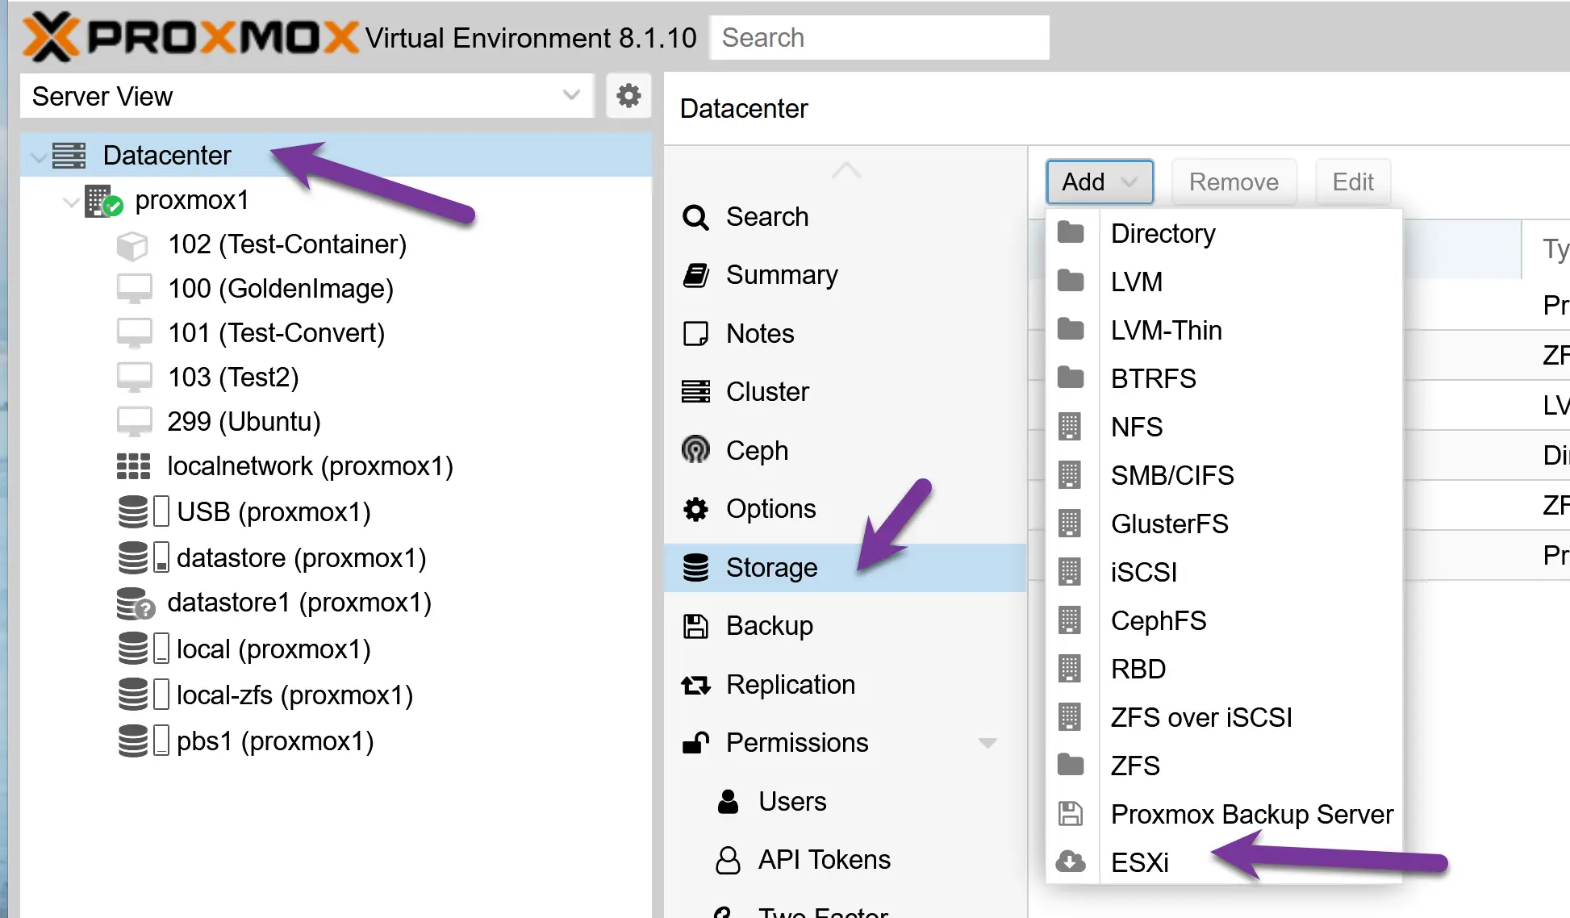Screen dimensions: 1570x918
Task: Choose ZFS over iSCSI storage type
Action: click(1200, 717)
